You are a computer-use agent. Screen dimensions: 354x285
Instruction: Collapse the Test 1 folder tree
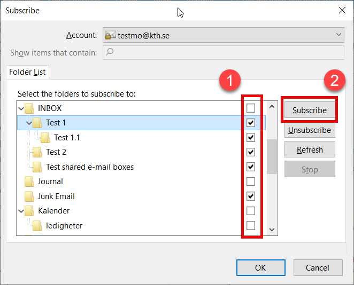pyautogui.click(x=29, y=123)
